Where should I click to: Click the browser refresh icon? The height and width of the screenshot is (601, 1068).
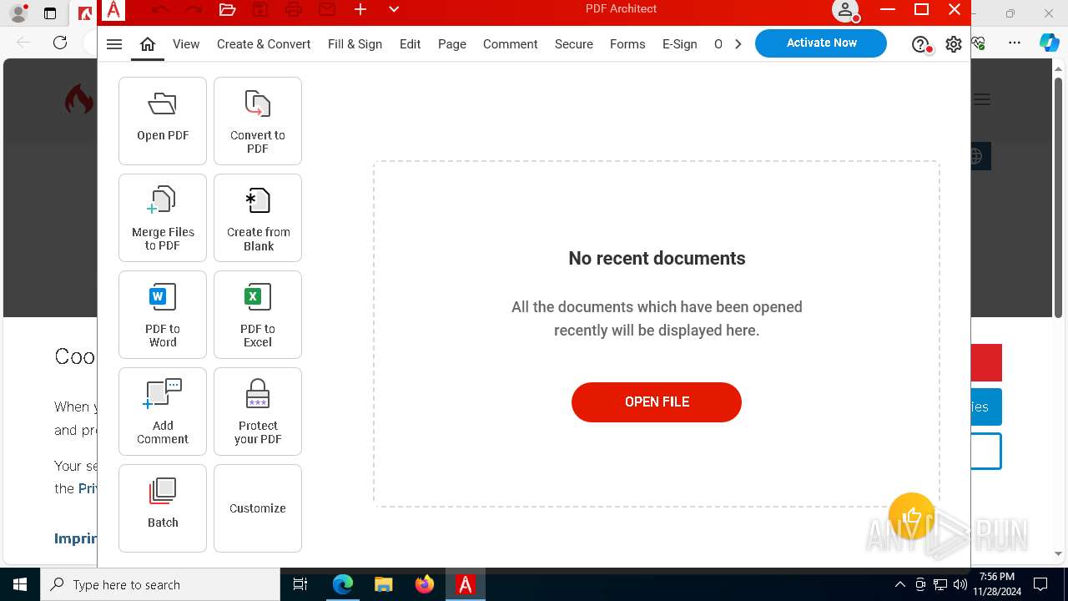click(x=60, y=43)
